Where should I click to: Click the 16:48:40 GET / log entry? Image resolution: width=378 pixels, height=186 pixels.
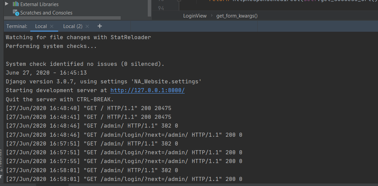[89, 108]
